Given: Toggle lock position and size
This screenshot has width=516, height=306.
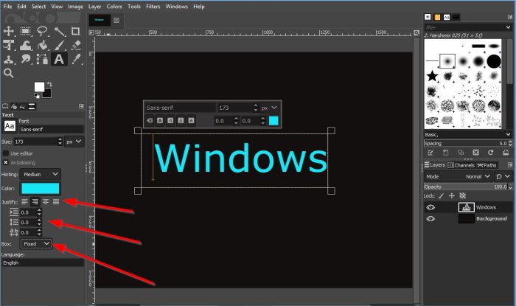Looking at the screenshot, I should tap(452, 196).
